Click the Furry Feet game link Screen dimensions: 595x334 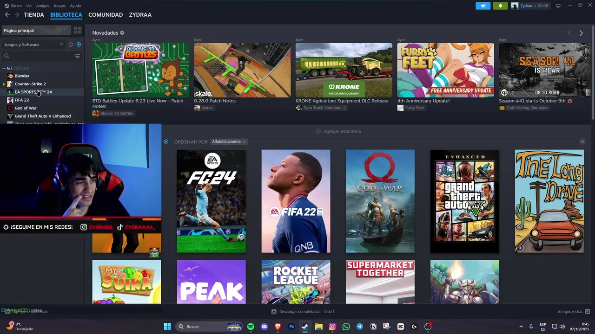click(x=414, y=108)
